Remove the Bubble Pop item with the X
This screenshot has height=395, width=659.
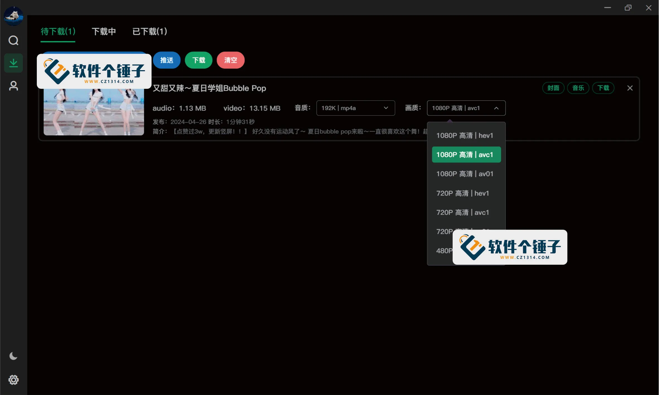(630, 88)
